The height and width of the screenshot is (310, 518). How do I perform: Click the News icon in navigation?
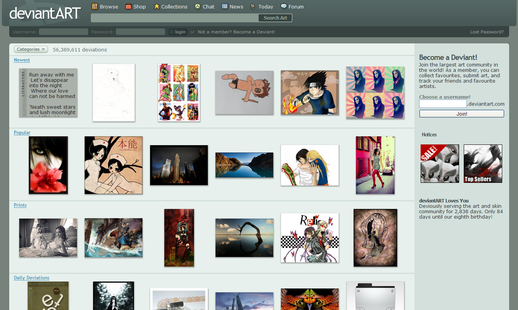pyautogui.click(x=224, y=7)
